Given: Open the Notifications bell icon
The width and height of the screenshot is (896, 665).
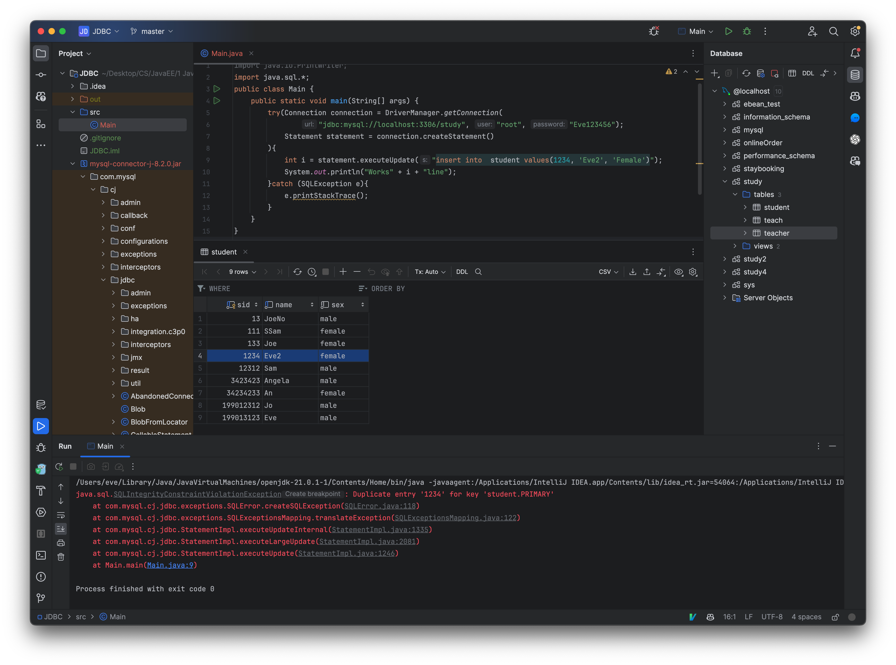Looking at the screenshot, I should [855, 54].
